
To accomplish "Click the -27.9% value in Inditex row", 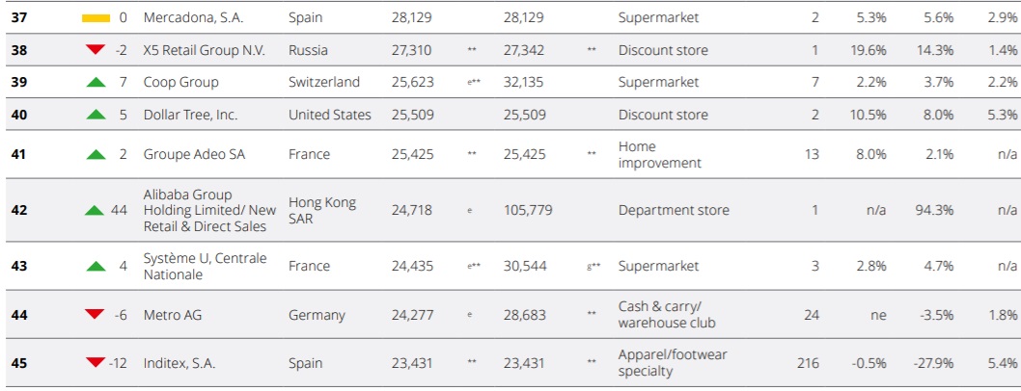I will [x=934, y=363].
